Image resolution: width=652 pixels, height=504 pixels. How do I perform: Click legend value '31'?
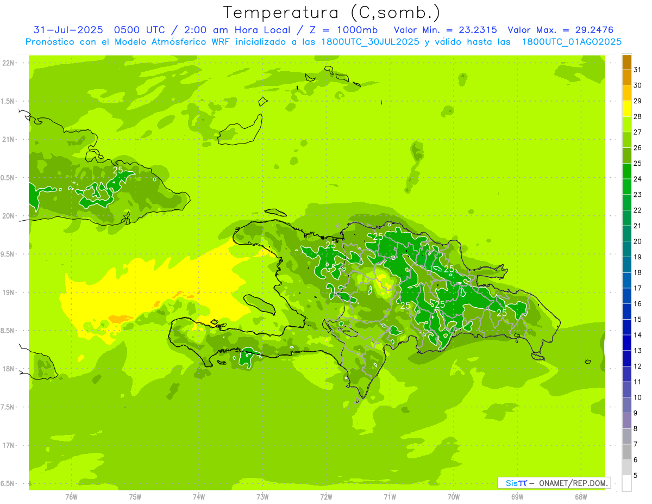point(638,70)
